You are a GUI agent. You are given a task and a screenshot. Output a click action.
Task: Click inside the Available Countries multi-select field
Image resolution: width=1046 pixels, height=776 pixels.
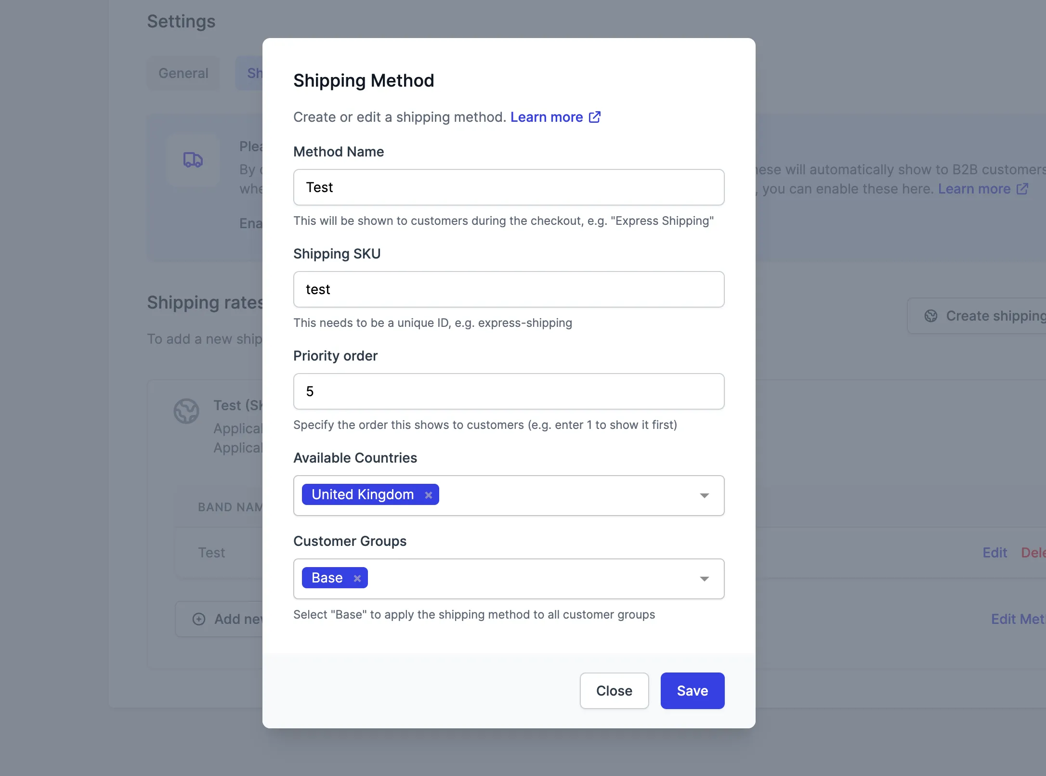[509, 495]
